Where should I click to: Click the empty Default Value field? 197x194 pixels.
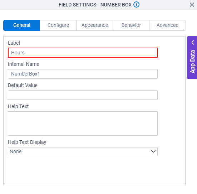pyautogui.click(x=83, y=95)
